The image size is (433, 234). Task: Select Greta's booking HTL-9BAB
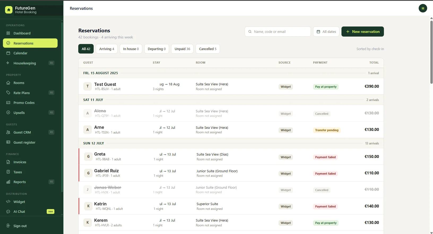coord(231,157)
